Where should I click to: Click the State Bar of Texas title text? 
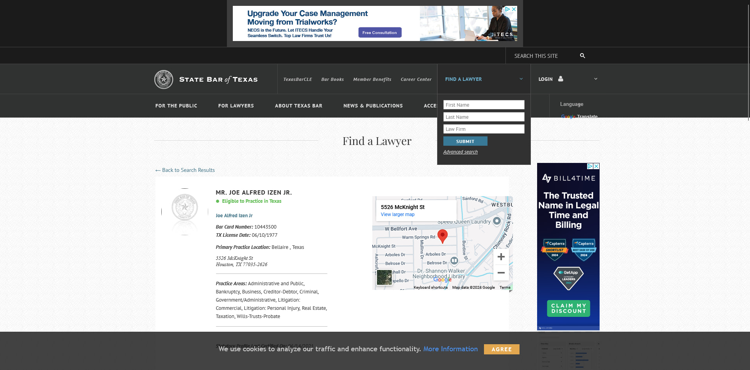[x=218, y=79]
